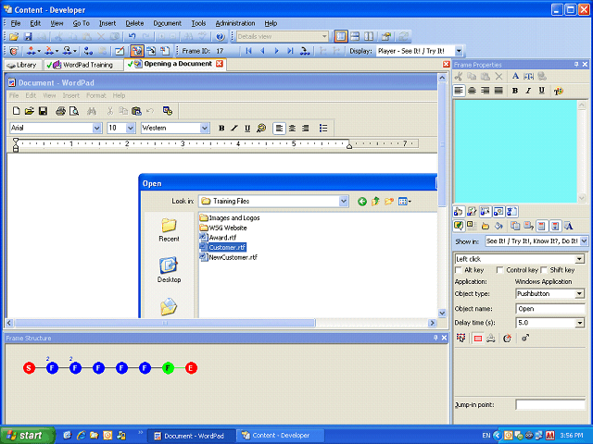Go to the last frame button
593x444 pixels.
(x=290, y=51)
